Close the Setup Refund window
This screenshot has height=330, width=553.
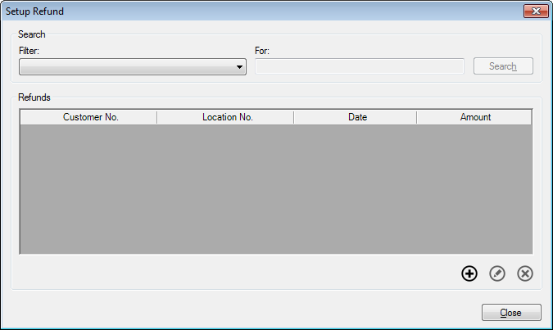(x=536, y=11)
